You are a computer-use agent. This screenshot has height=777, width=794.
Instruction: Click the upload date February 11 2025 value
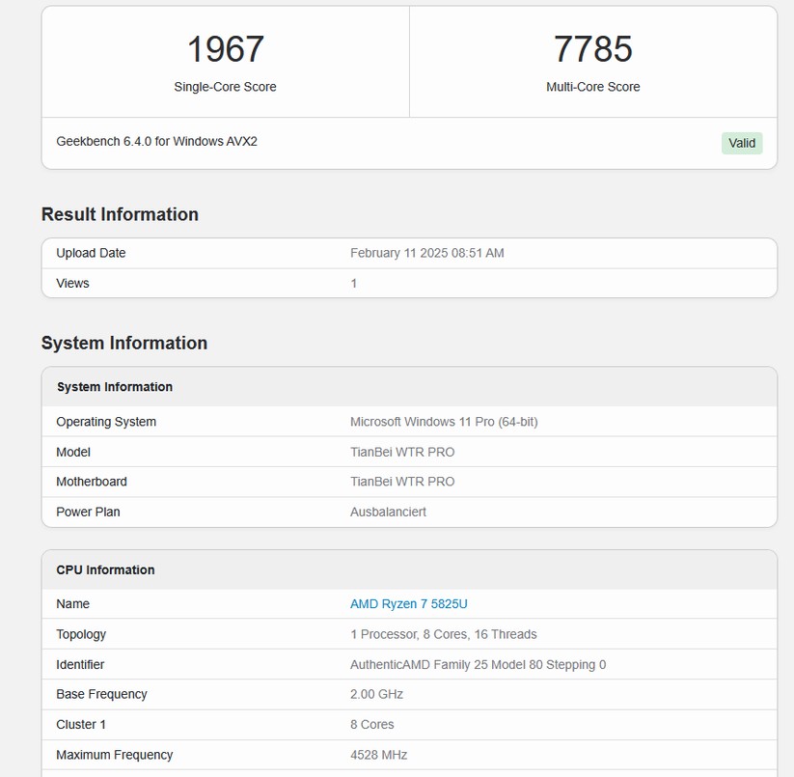[426, 253]
